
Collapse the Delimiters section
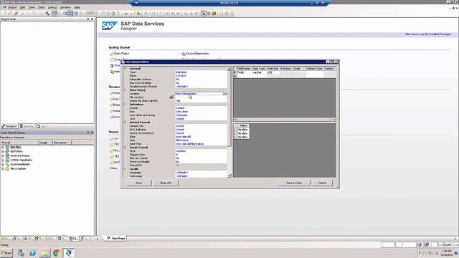click(125, 105)
